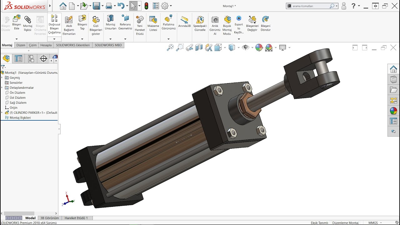Image resolution: width=400 pixels, height=225 pixels.
Task: Click the Apply Scene icon
Action: (x=269, y=47)
